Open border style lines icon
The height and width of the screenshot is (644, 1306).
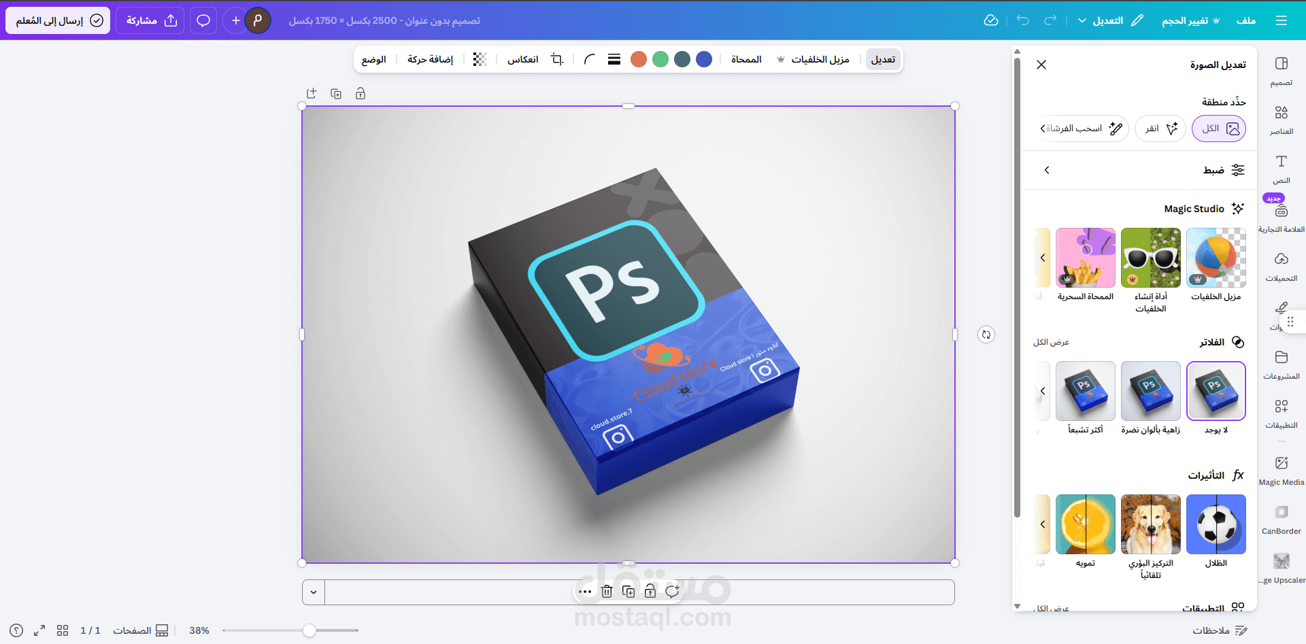(x=614, y=59)
